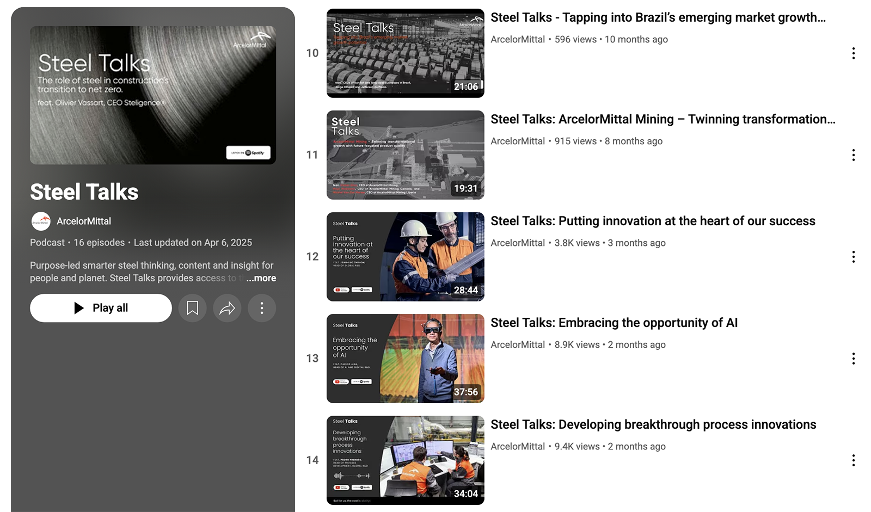Click playlist index number 12

pyautogui.click(x=312, y=257)
